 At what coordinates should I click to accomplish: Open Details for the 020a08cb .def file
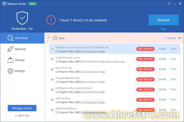(163, 49)
